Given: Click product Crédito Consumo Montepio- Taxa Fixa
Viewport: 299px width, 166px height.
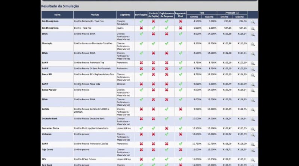Looking at the screenshot, I should tap(93, 43).
